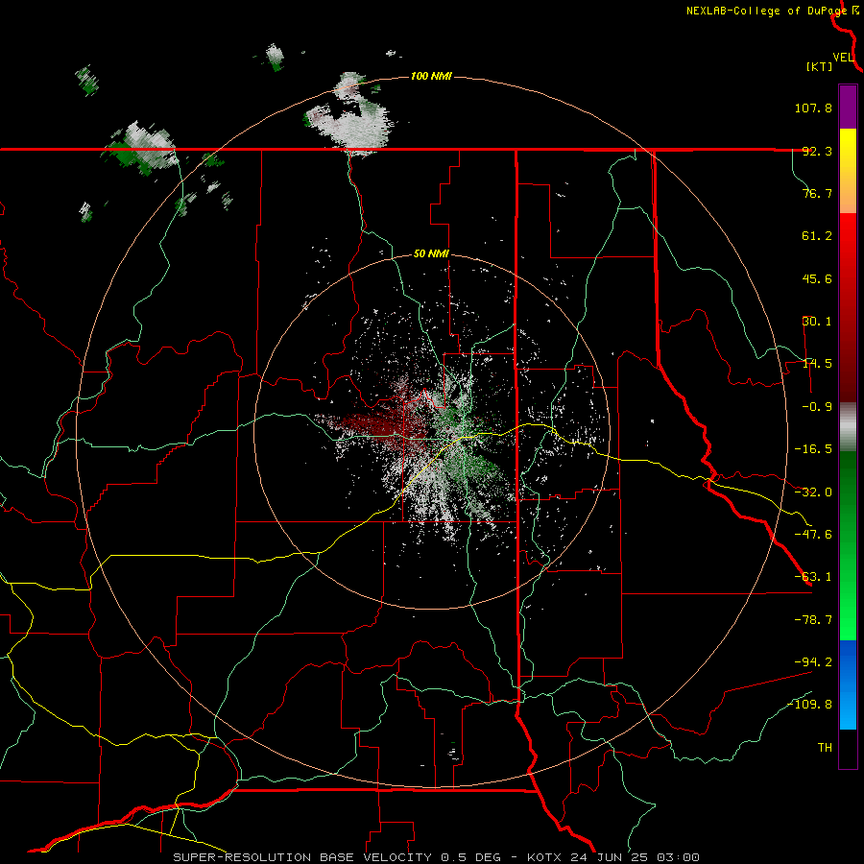Click the -32.0 legend value
The width and height of the screenshot is (864, 864).
tap(813, 492)
